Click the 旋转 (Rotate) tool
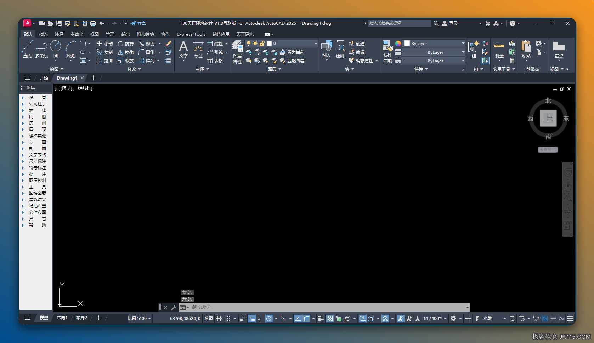This screenshot has width=594, height=343. coord(125,44)
